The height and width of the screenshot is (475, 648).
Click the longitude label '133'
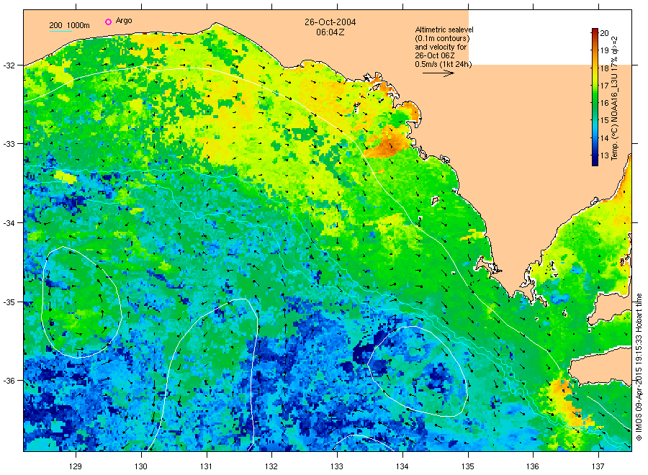pyautogui.click(x=337, y=466)
